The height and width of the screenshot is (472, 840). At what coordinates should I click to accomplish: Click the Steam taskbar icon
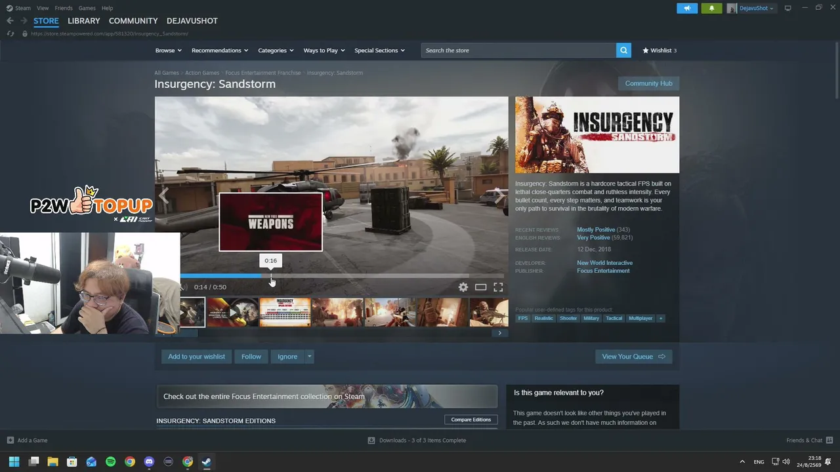pyautogui.click(x=206, y=462)
